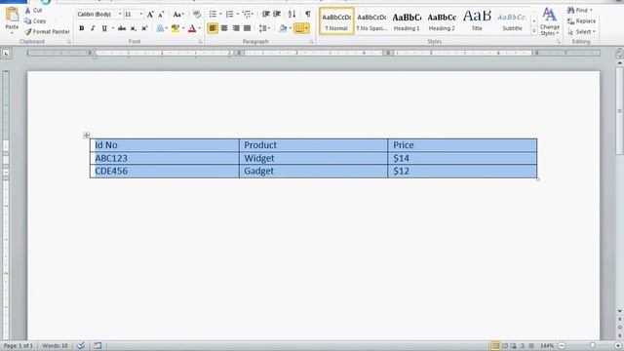The image size is (624, 351).
Task: Click the Text Effects glowing A icon
Action: click(x=160, y=28)
